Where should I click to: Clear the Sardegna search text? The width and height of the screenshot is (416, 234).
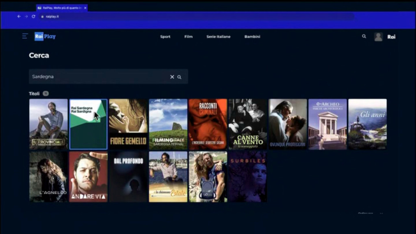(x=172, y=77)
